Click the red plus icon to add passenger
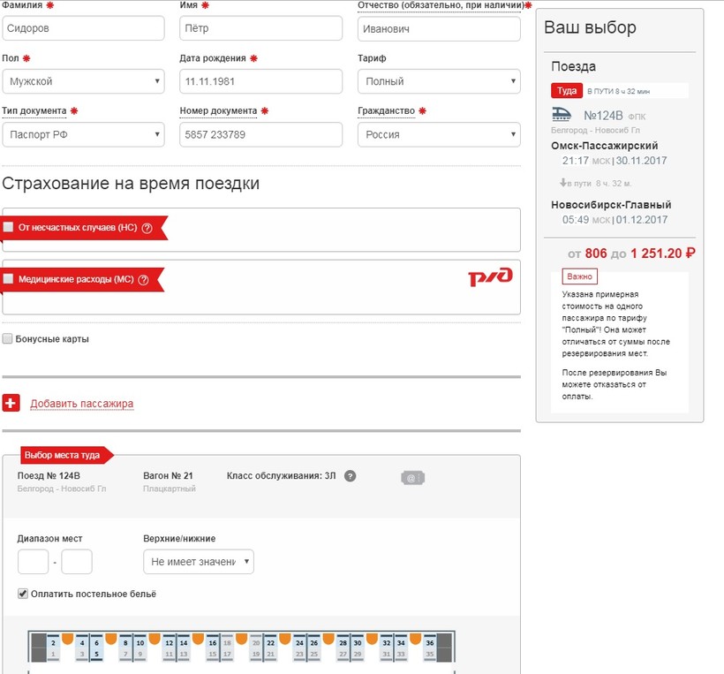This screenshot has width=724, height=674. coord(11,404)
